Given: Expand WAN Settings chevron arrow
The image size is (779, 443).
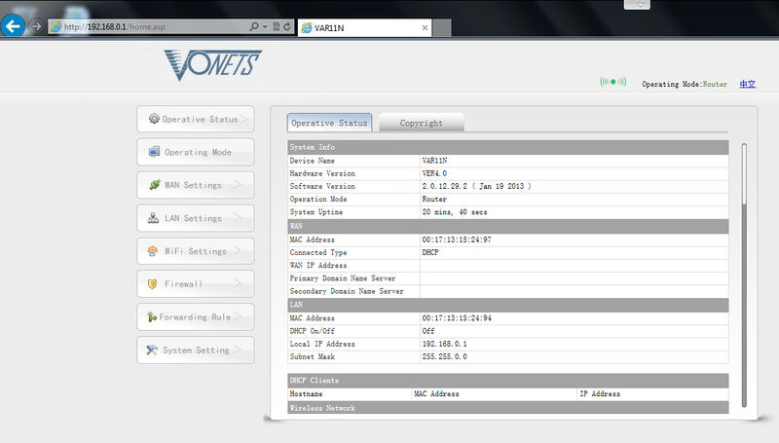Looking at the screenshot, I should [x=238, y=185].
